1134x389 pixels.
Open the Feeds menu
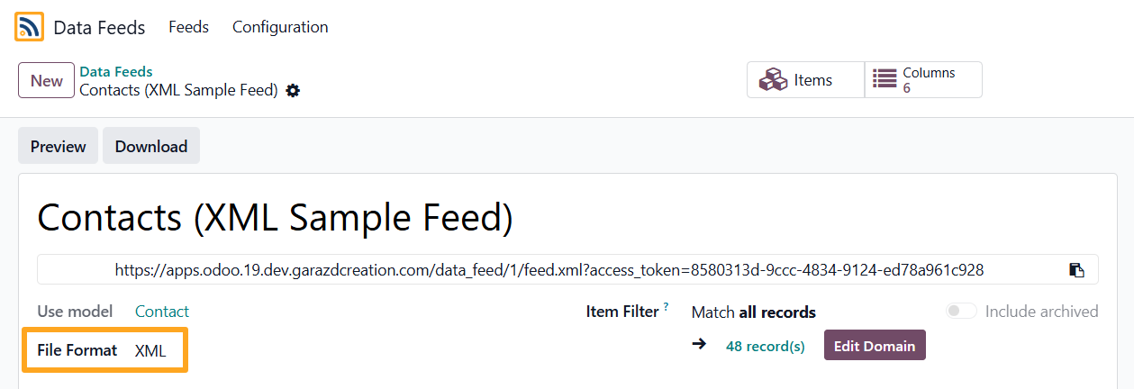click(188, 27)
